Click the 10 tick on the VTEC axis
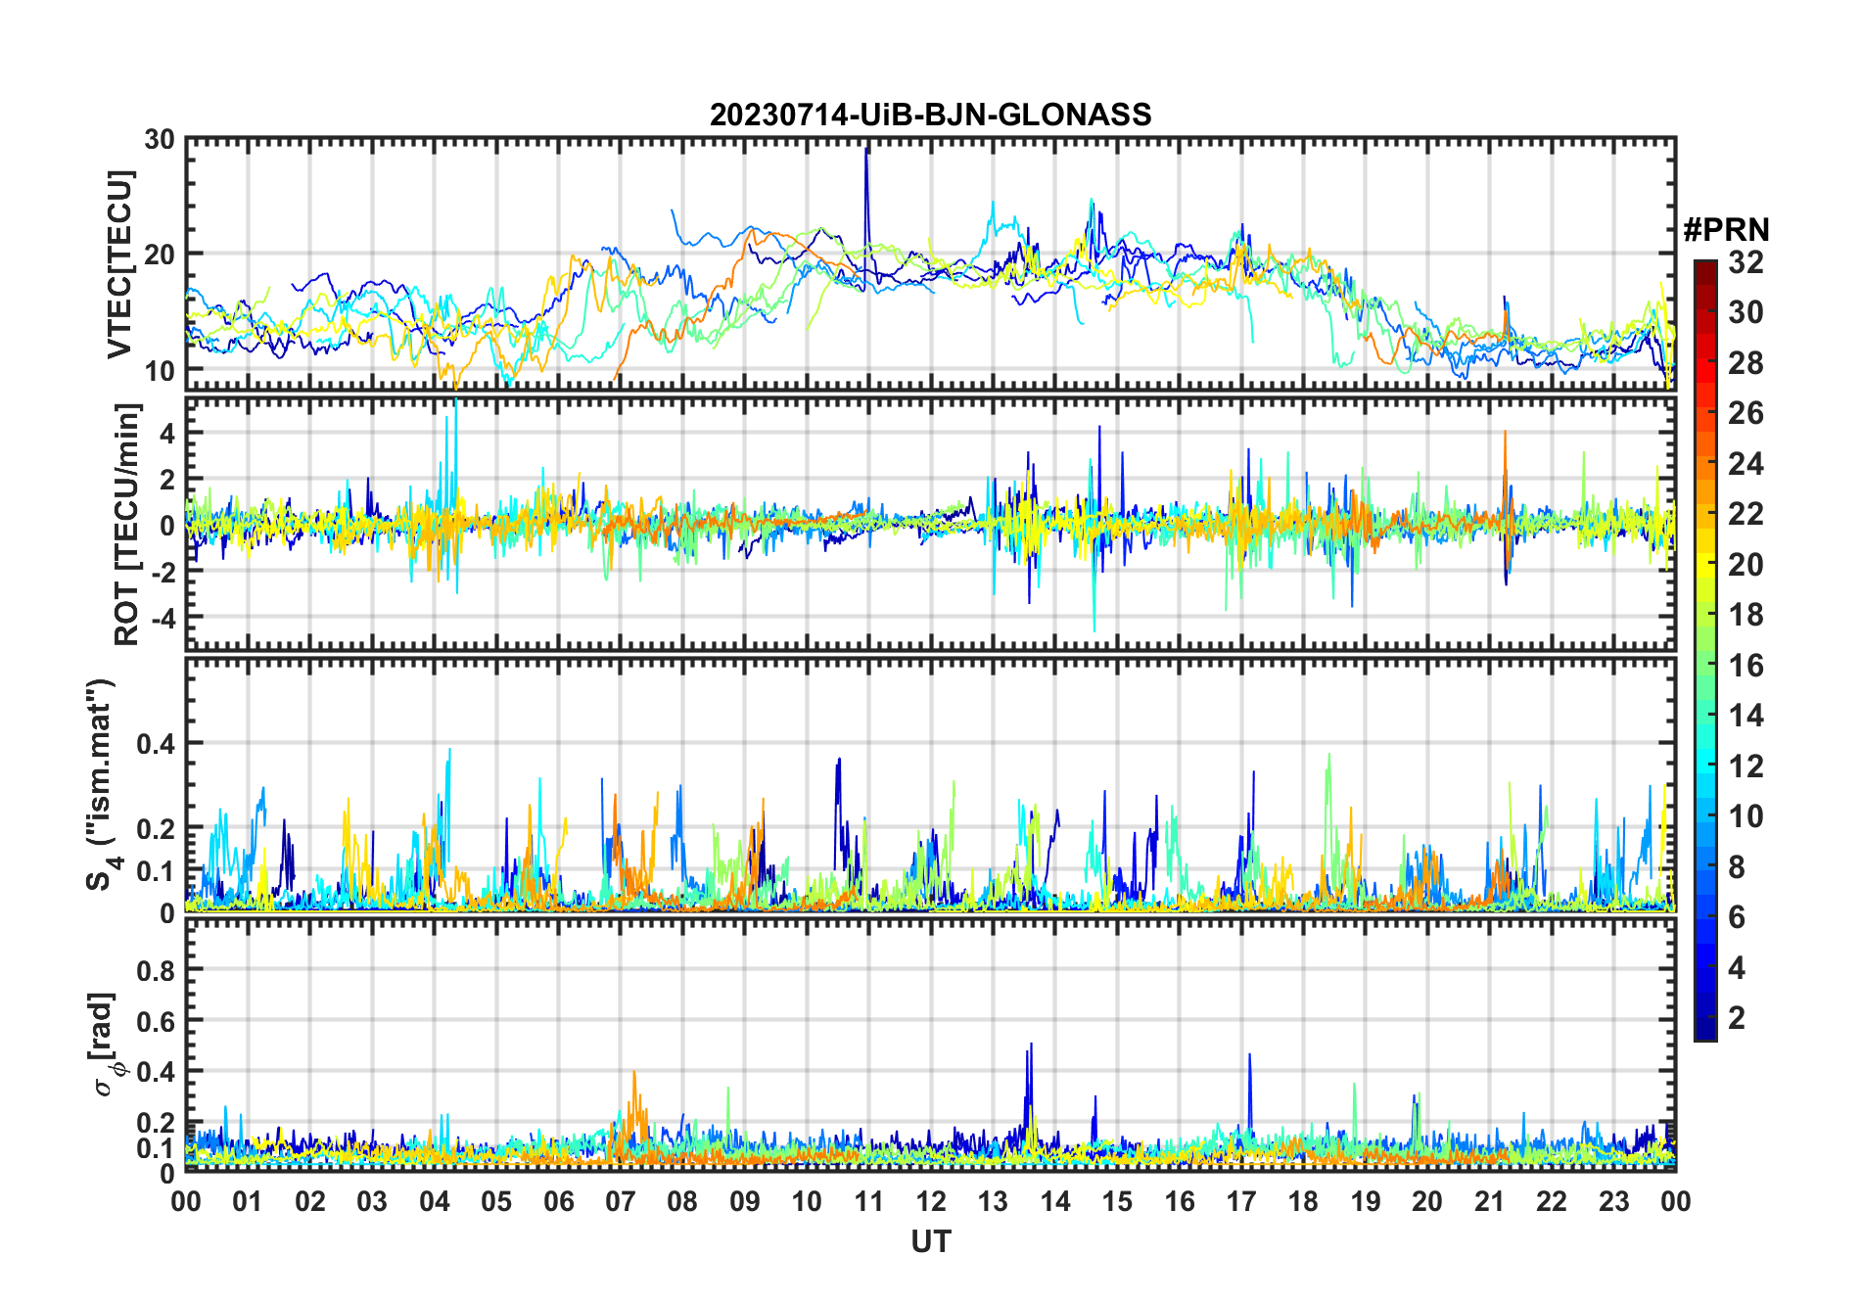The height and width of the screenshot is (1302, 1862). point(160,371)
